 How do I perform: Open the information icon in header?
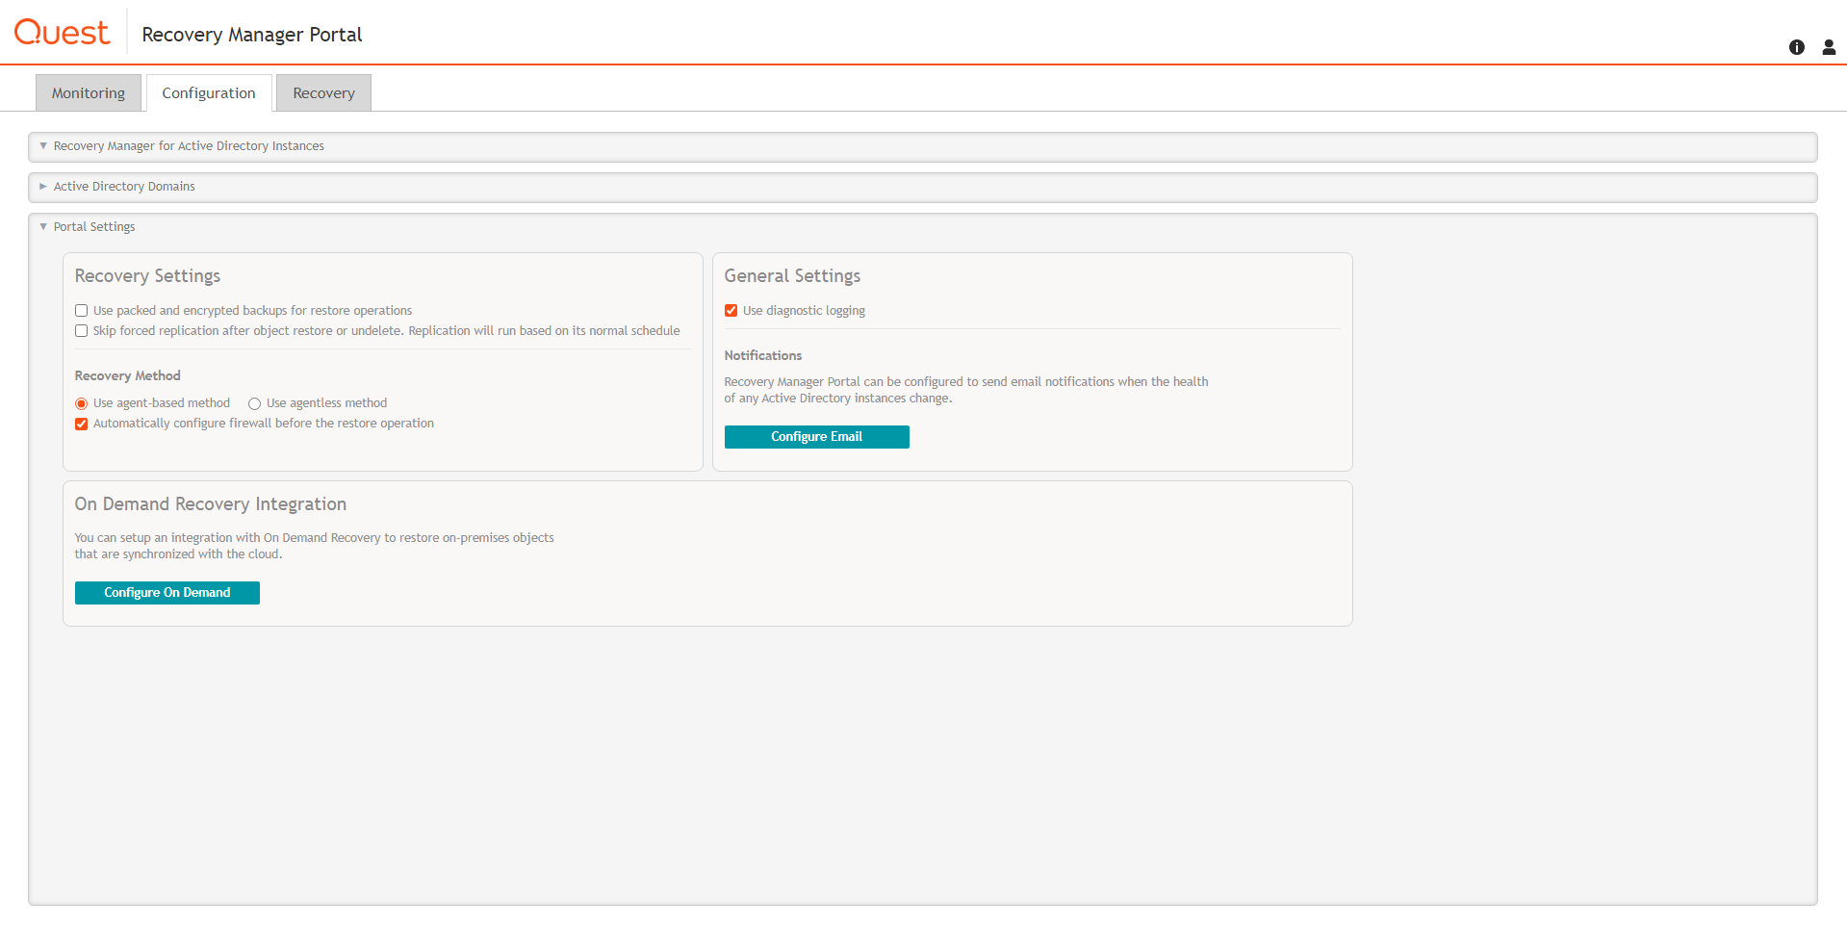(x=1796, y=47)
